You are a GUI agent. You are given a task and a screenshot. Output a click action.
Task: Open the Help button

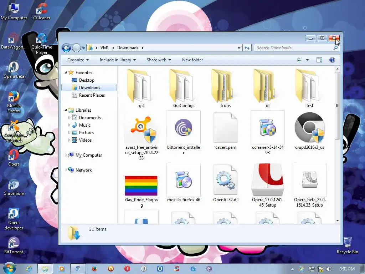click(x=332, y=60)
